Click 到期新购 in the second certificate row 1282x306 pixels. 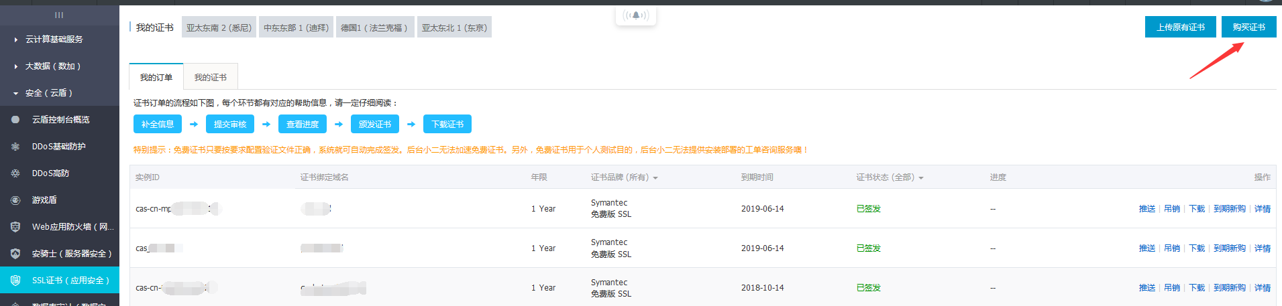(1230, 248)
